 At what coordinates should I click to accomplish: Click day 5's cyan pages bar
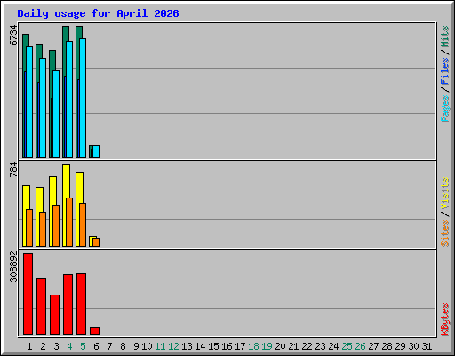(83, 98)
